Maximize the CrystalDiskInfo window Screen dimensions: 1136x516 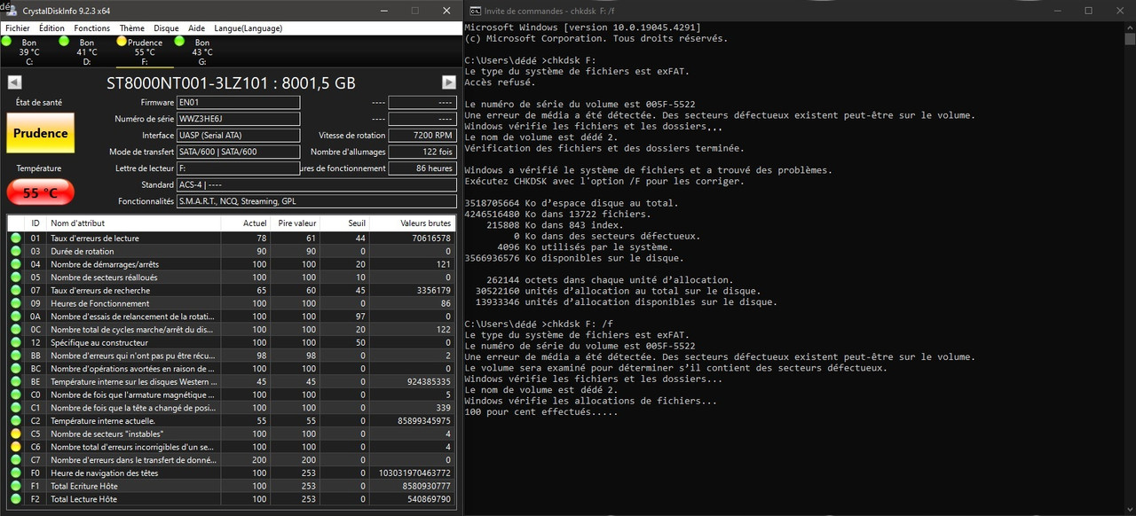pos(414,11)
